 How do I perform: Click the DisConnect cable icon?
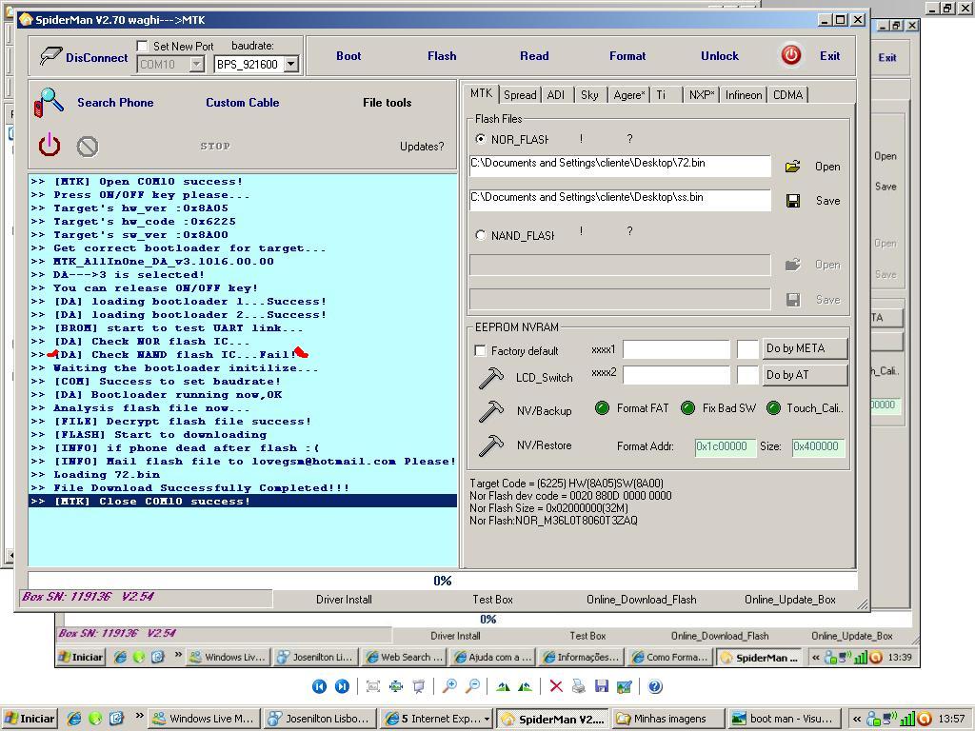pos(50,57)
